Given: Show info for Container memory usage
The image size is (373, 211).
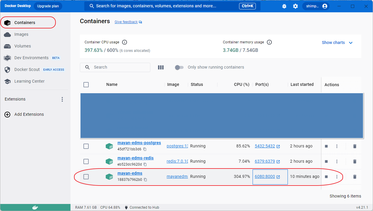Looking at the screenshot, I should [269, 42].
